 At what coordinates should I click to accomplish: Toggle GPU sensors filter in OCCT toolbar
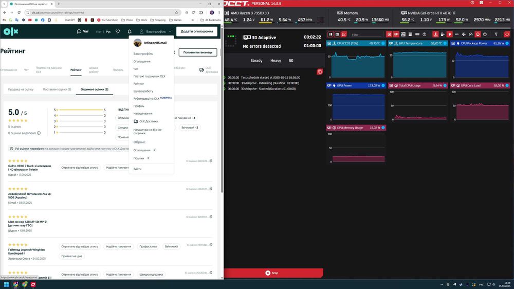pyautogui.click(x=396, y=34)
